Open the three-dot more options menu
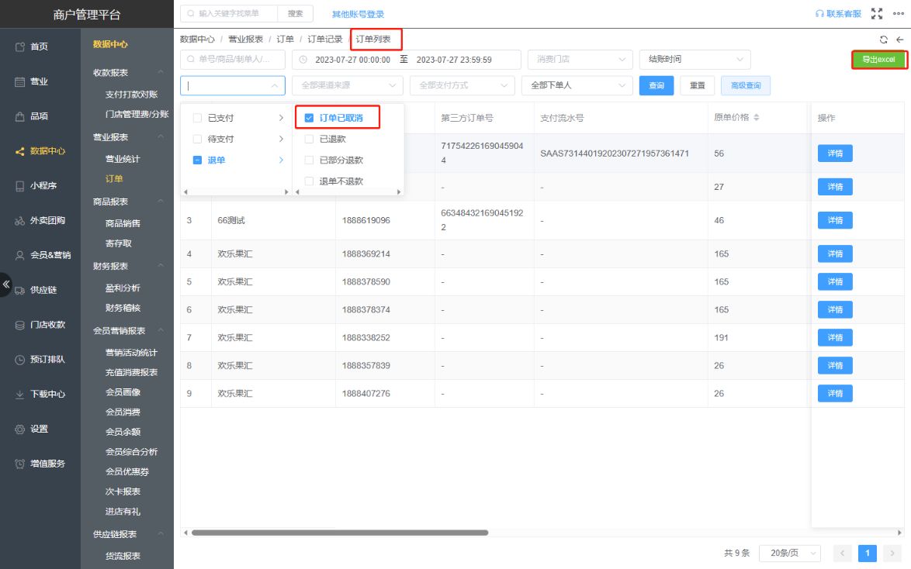The height and width of the screenshot is (569, 911). point(899,13)
